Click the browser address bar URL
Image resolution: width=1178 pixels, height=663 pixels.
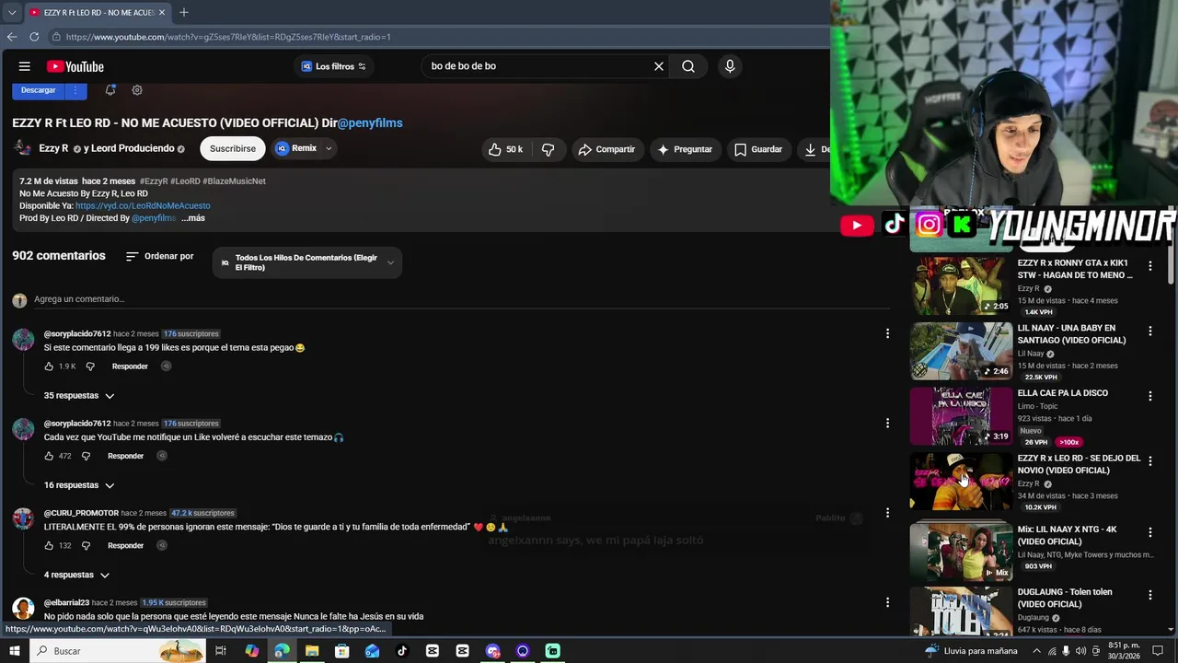pos(228,37)
